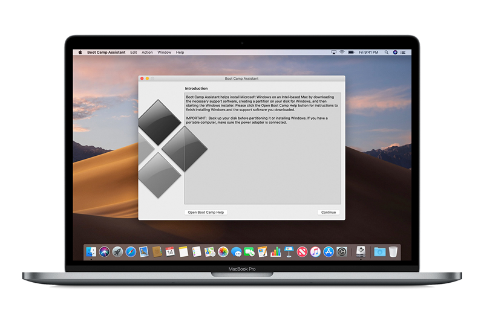Click the Siri icon in menu bar
This screenshot has width=484, height=322.
(395, 53)
